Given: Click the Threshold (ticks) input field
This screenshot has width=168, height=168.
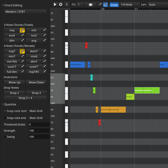Looking at the screenshot, I should (39, 125).
